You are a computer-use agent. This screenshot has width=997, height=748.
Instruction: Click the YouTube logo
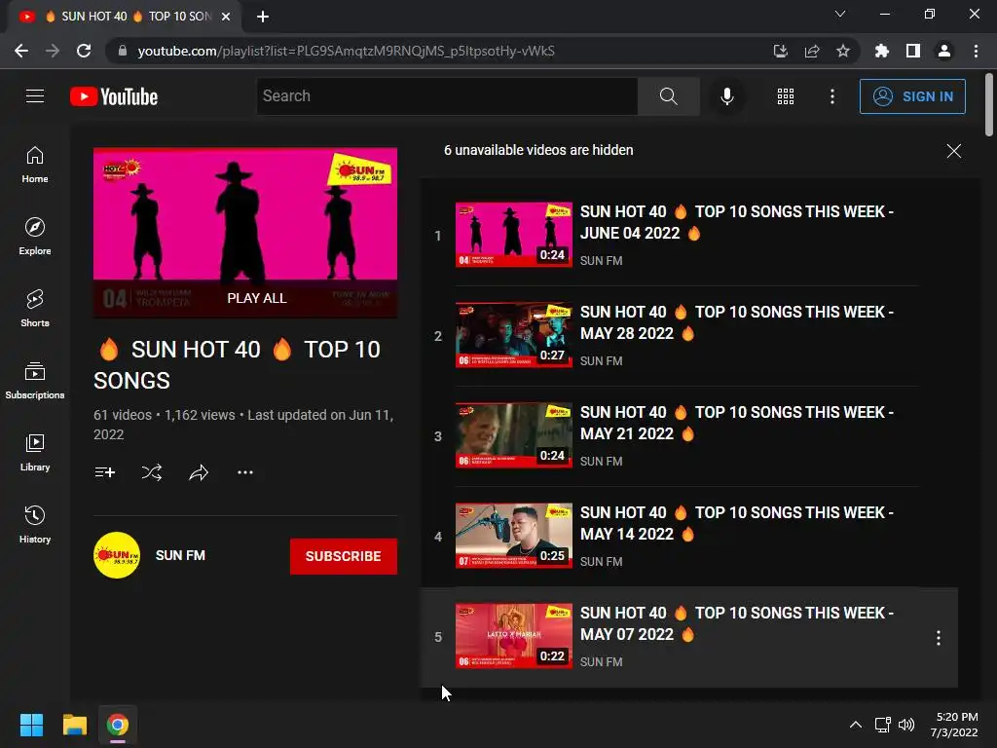[x=114, y=96]
